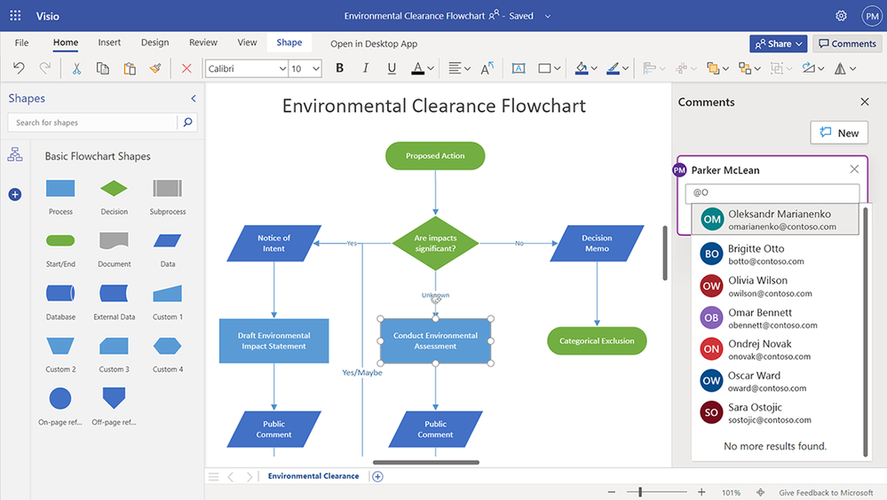Mention Olivia Wilson from suggestions
Screen dimensions: 887x500
click(x=777, y=286)
